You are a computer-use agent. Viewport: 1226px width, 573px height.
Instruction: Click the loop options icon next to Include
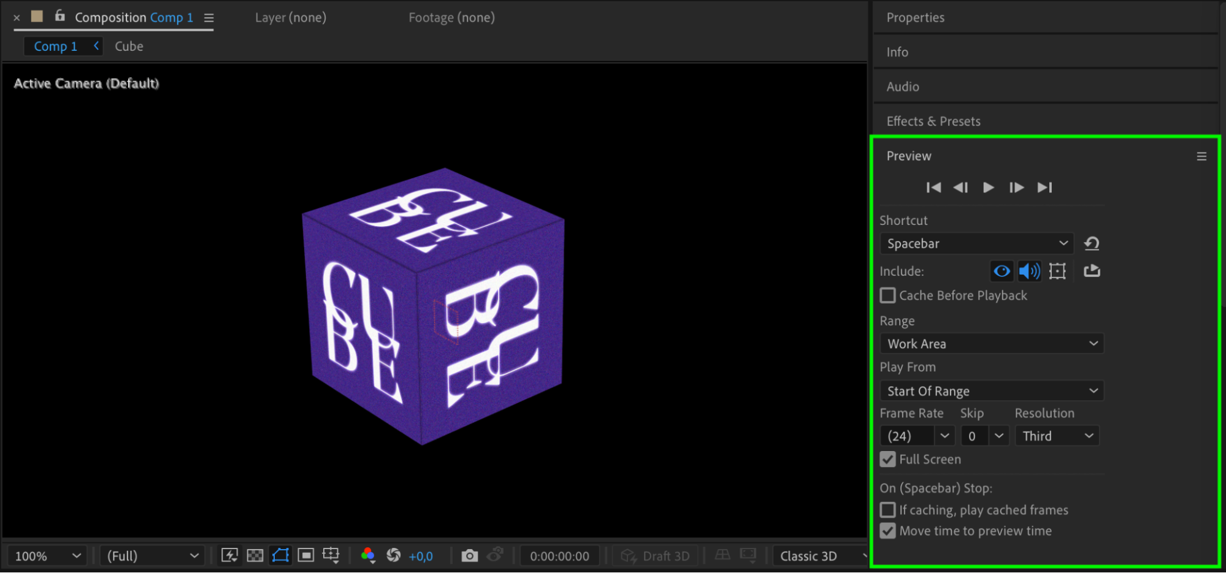[1092, 271]
